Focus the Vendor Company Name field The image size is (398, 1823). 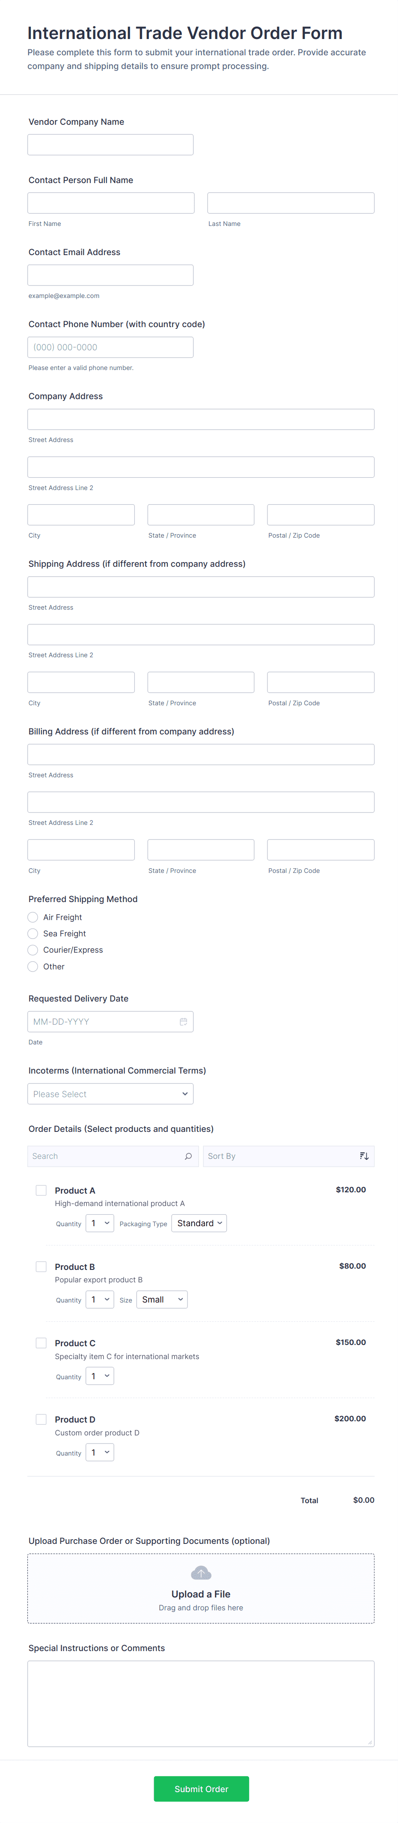[110, 145]
